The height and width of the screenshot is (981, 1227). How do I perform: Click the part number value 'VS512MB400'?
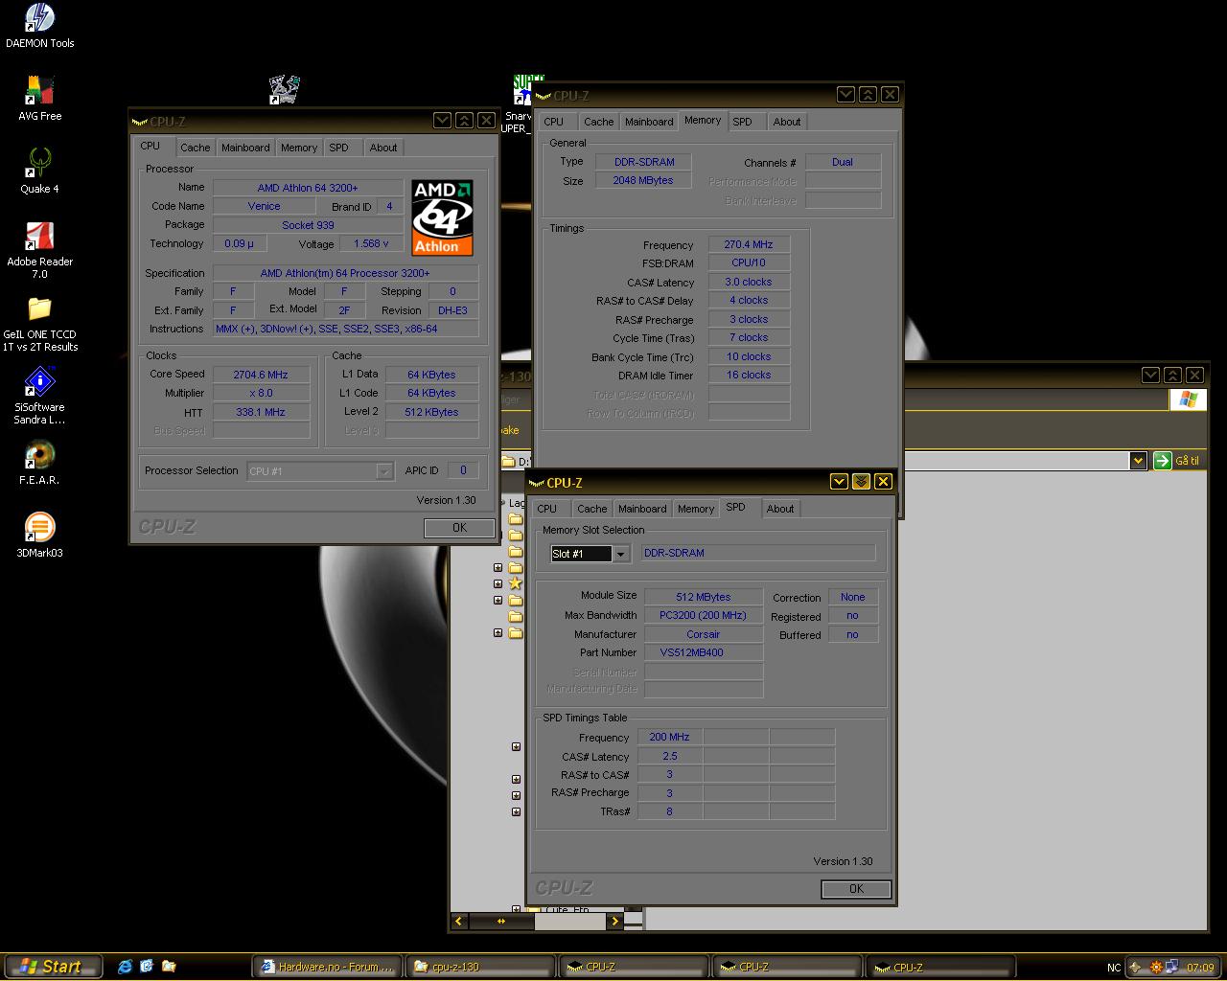[704, 652]
